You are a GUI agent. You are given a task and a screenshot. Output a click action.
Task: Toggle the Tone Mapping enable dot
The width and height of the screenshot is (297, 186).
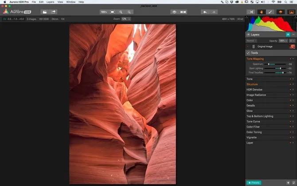pos(291,59)
